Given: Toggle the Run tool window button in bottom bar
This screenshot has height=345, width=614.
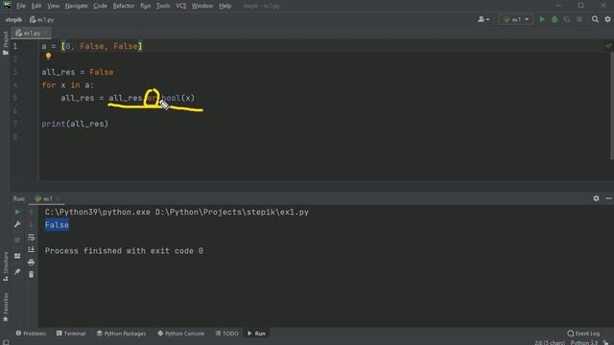Looking at the screenshot, I should click(x=256, y=333).
